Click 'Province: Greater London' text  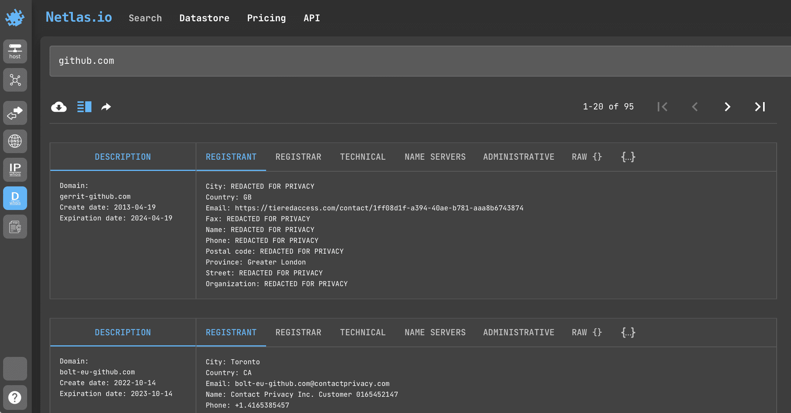coord(256,262)
